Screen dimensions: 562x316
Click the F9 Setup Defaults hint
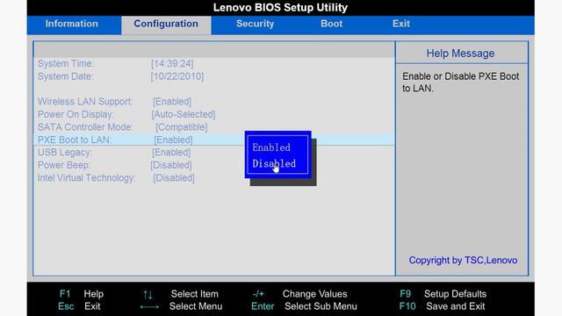(x=443, y=294)
